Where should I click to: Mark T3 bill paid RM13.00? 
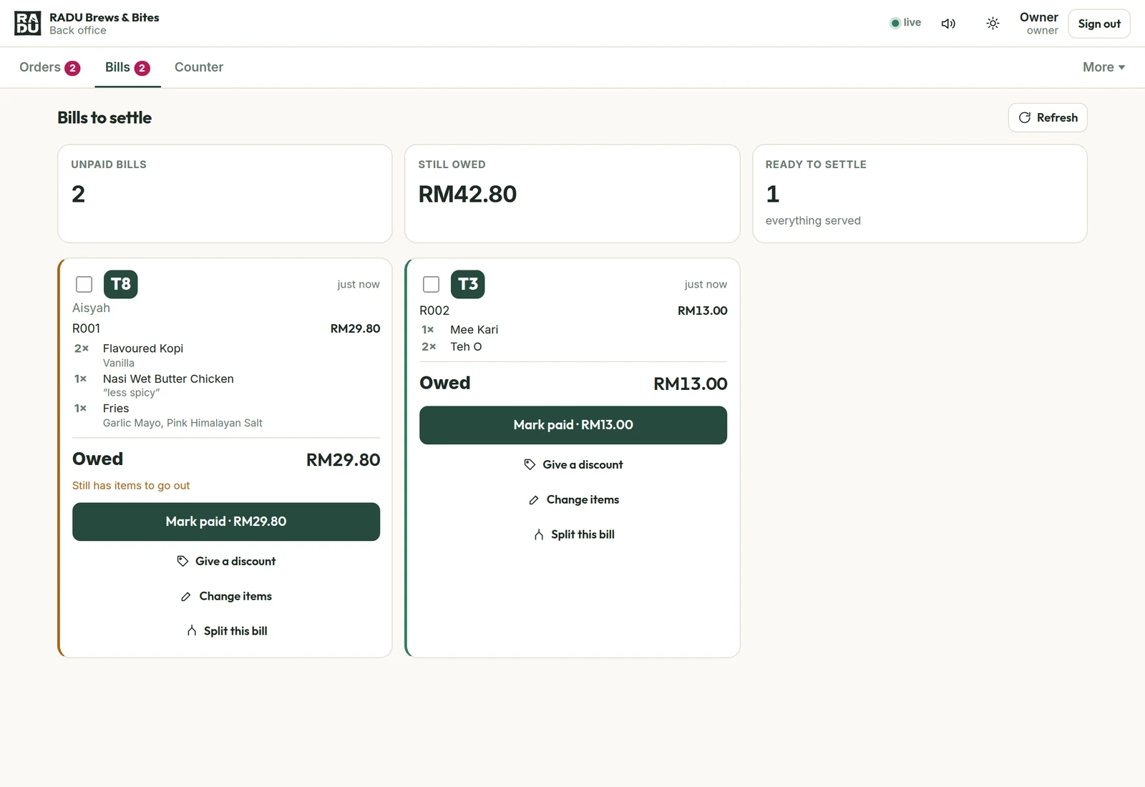pyautogui.click(x=573, y=425)
